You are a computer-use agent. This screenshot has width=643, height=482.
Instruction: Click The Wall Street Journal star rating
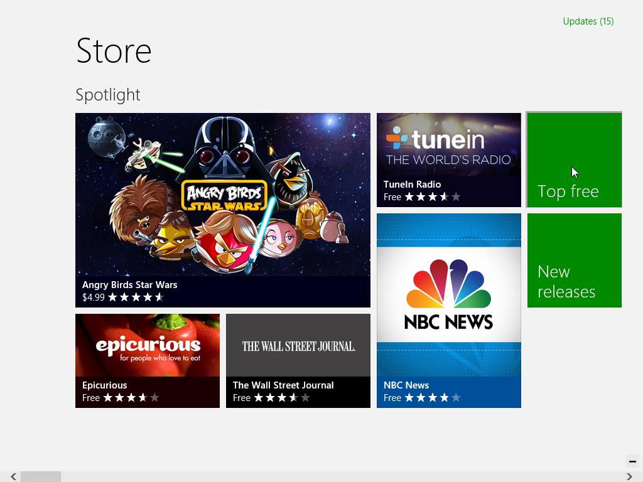click(x=282, y=397)
